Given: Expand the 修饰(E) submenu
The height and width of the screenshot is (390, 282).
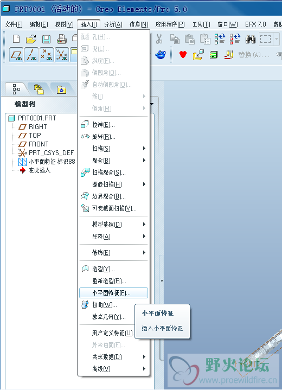Looking at the screenshot, I should (x=114, y=252).
